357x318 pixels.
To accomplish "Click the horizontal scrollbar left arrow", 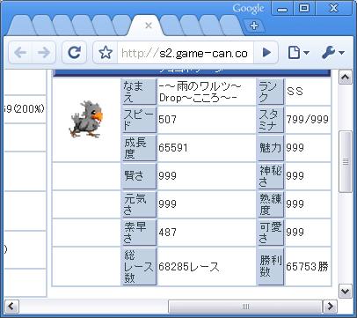I will coord(11,307).
